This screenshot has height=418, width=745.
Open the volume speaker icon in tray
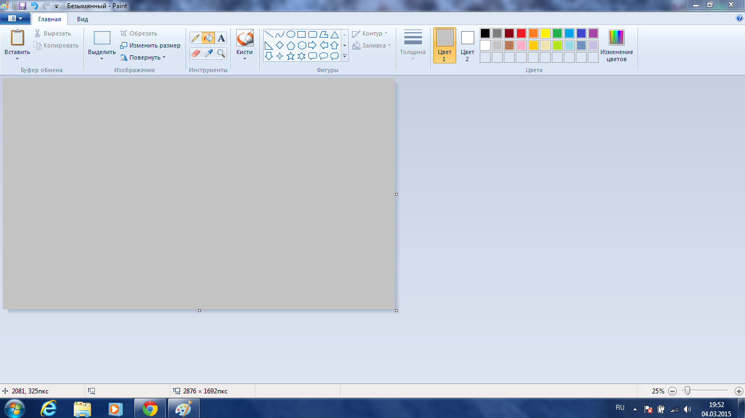click(x=687, y=409)
